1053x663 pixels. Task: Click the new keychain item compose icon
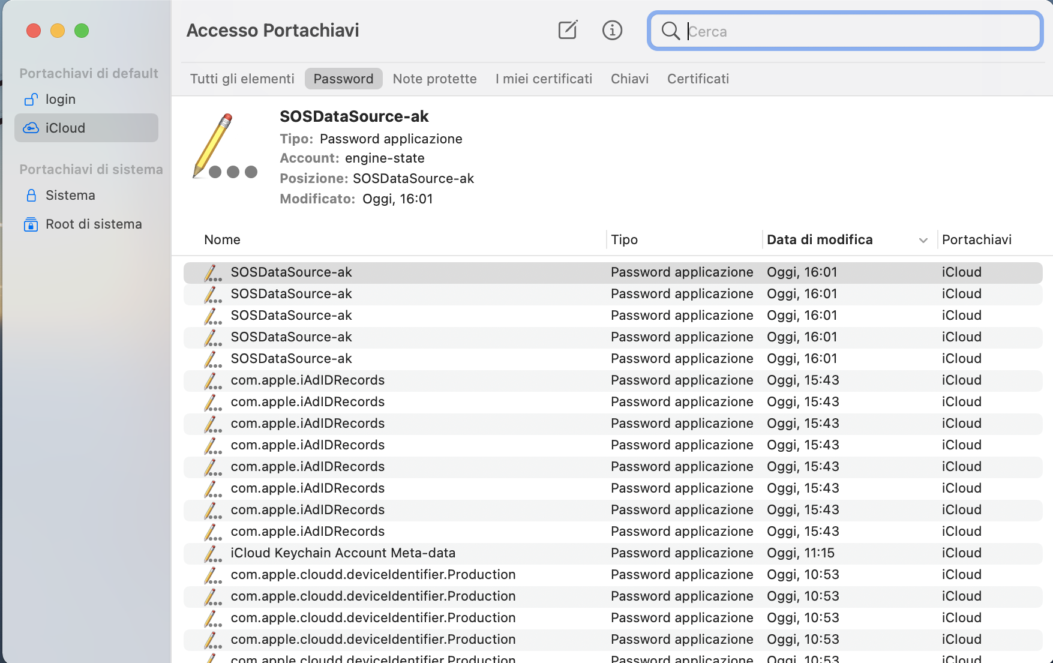click(568, 30)
